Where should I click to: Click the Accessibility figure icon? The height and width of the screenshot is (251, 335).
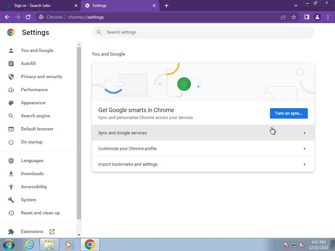point(11,187)
